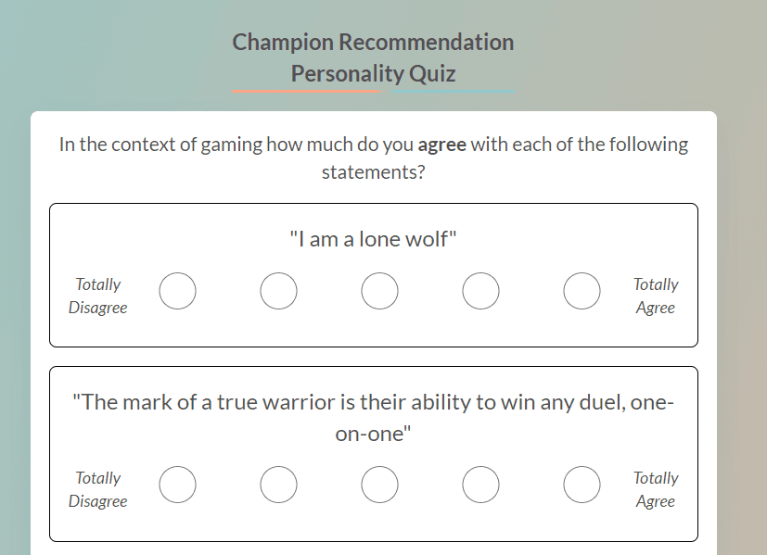767x555 pixels.
Task: Select Totally Disagree for the warrior duel statement
Action: (178, 484)
